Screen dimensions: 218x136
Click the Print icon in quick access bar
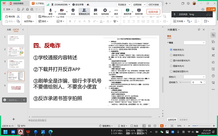click(x=27, y=9)
